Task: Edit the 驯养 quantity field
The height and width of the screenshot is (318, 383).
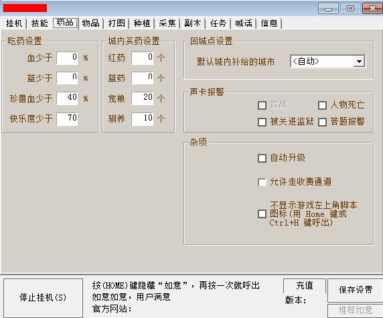Action: [x=143, y=118]
